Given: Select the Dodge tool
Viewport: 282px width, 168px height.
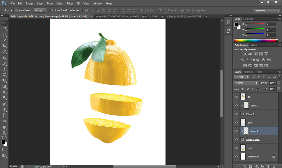Looking at the screenshot, I should (x=4, y=98).
